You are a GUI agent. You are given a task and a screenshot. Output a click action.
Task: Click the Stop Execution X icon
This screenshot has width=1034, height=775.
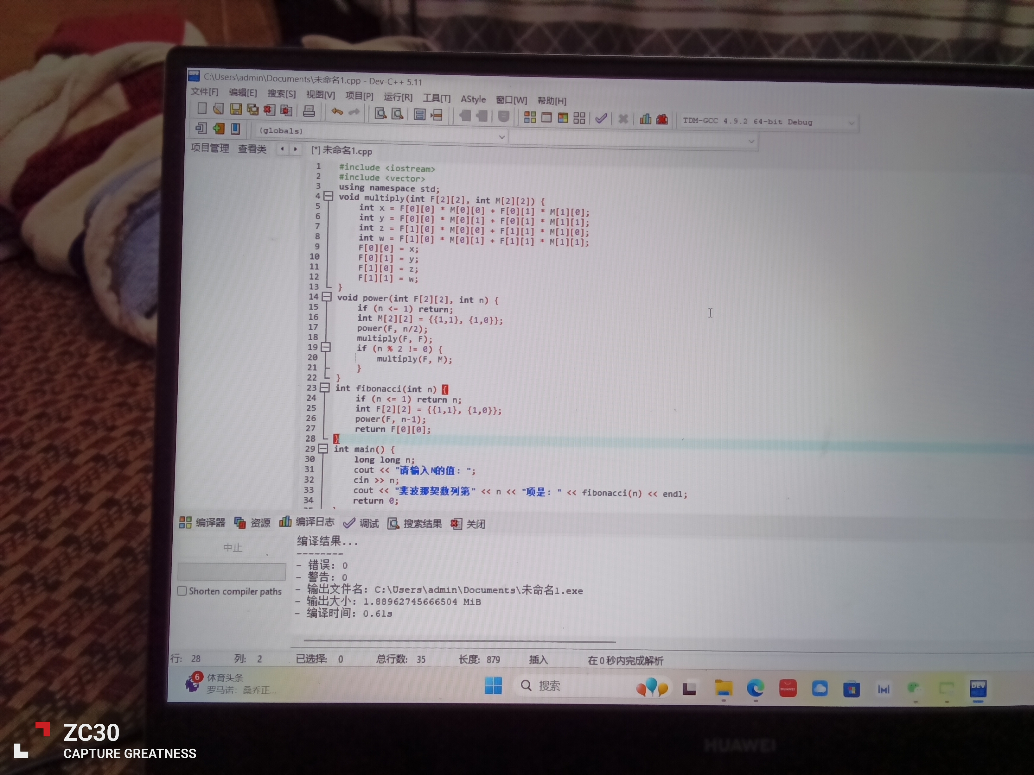623,119
